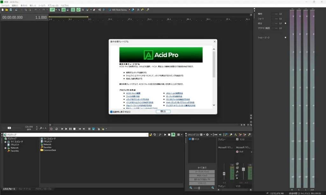Screen dimensions: 326x195
Task: Click the Explorer refresh icon
Action: (155, 135)
